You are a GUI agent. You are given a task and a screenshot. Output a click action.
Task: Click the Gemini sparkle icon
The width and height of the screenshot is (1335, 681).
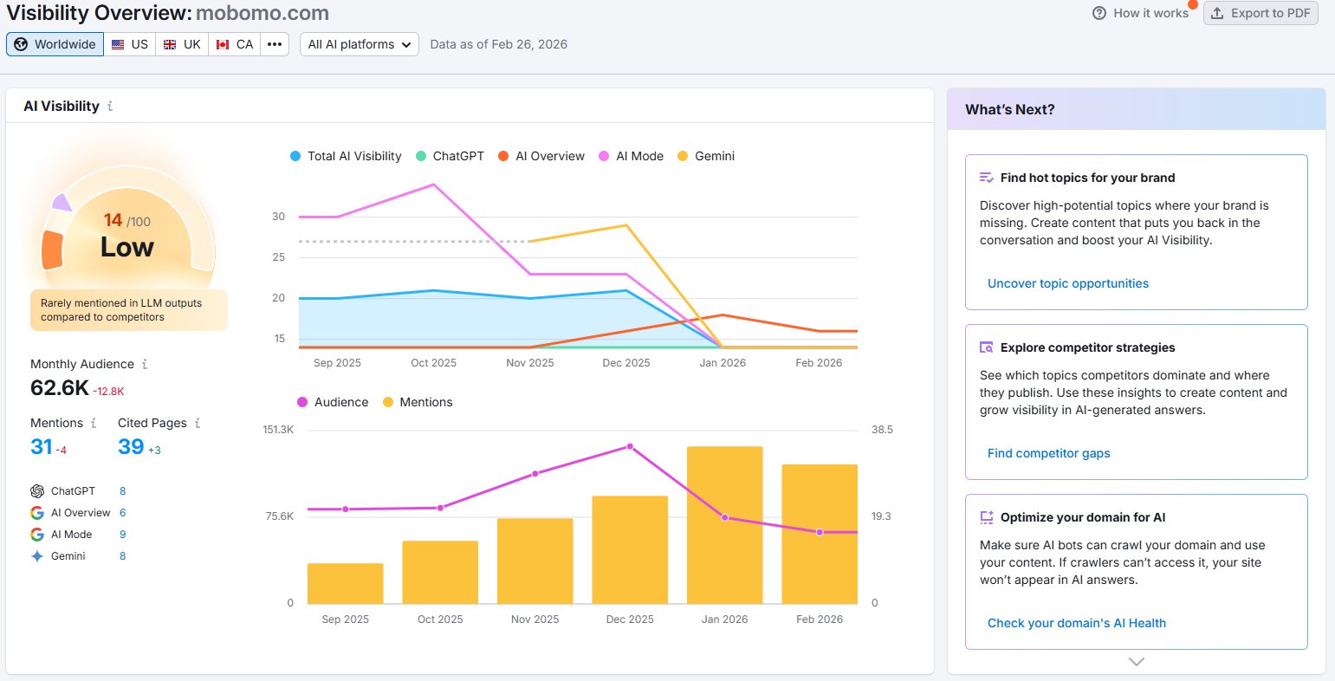pyautogui.click(x=37, y=556)
